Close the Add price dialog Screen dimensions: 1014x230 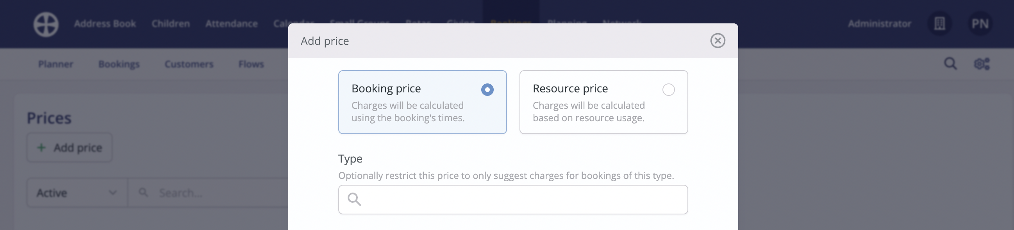click(x=718, y=41)
